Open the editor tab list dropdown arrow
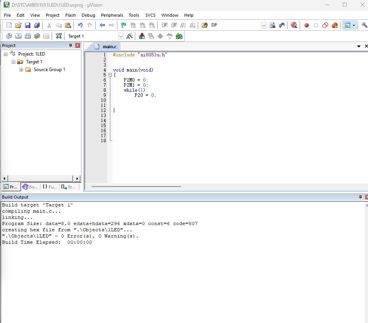Viewport: 368px width, 323px height. point(359,46)
